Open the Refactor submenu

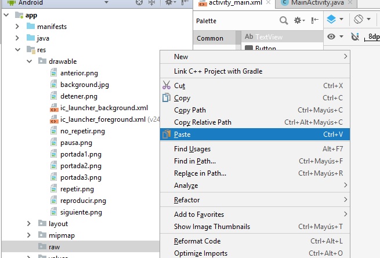(x=187, y=200)
